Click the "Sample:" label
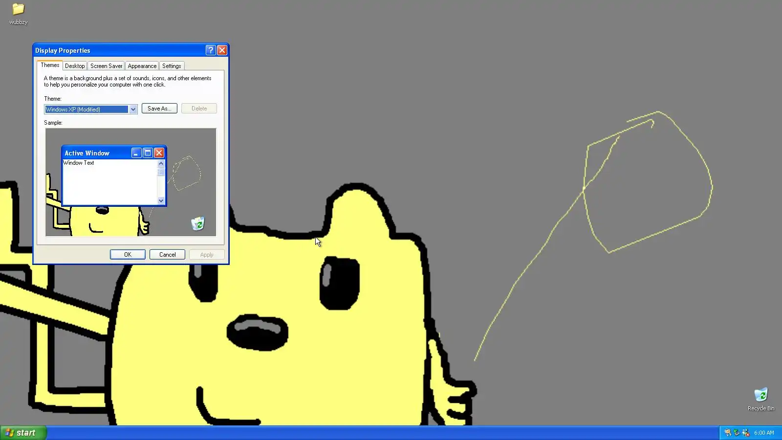The width and height of the screenshot is (782, 440). point(53,123)
